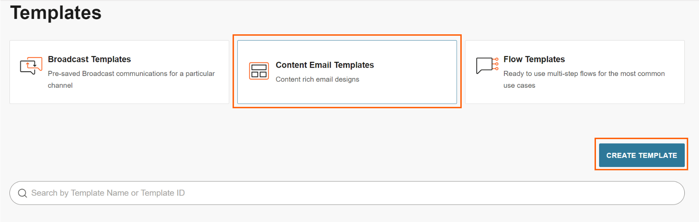
Task: Switch to the Flow Templates card
Action: pos(575,72)
